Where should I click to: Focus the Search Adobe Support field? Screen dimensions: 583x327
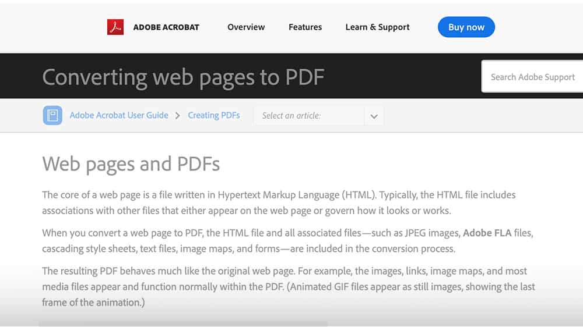coord(532,76)
